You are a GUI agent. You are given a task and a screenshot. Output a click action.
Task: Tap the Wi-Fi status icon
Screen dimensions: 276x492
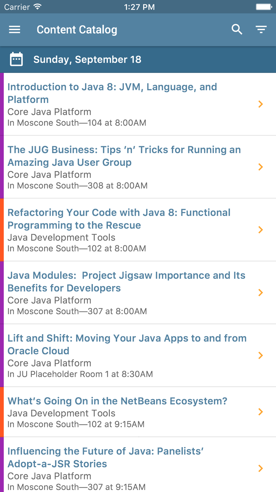pyautogui.click(x=38, y=7)
